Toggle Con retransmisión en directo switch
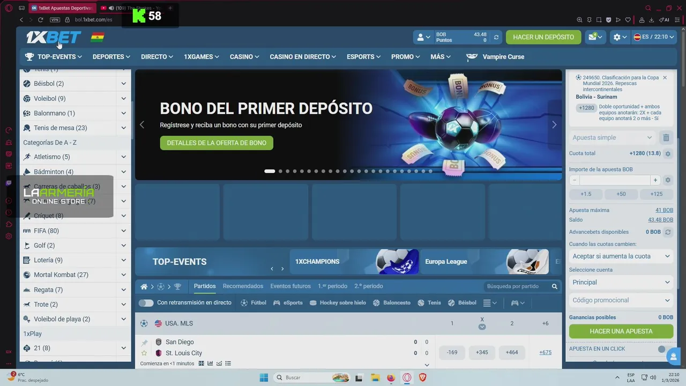 pyautogui.click(x=146, y=303)
